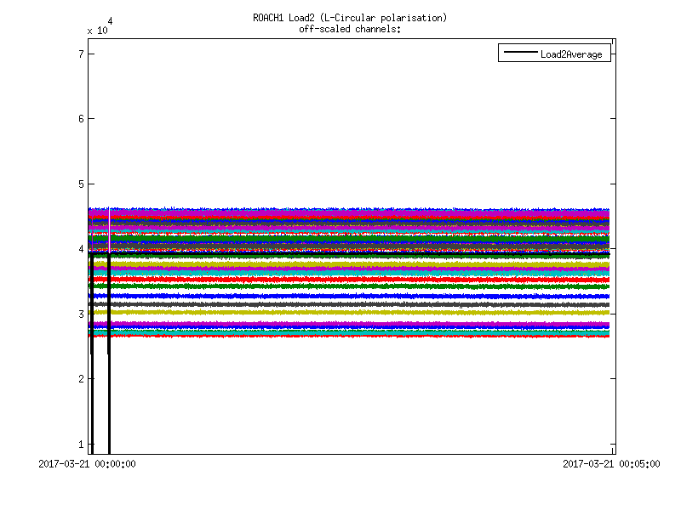This screenshot has width=681, height=510.
Task: Click the black line sample in legend
Action: pyautogui.click(x=519, y=54)
